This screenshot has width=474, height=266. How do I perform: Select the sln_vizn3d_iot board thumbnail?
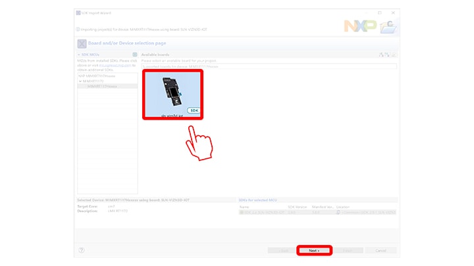[x=172, y=94]
